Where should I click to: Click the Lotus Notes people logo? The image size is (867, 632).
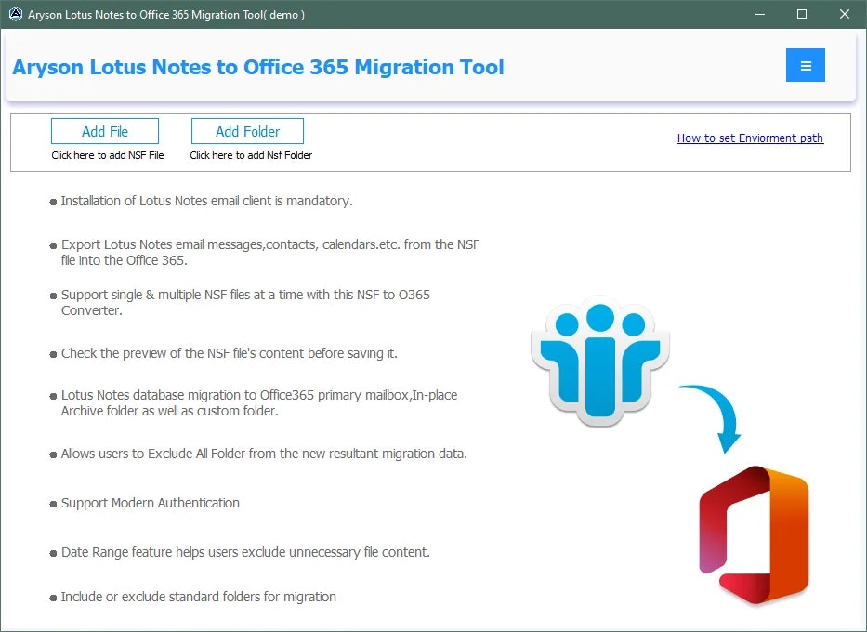pyautogui.click(x=600, y=362)
